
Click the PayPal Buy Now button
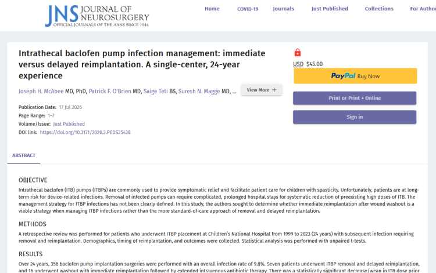pyautogui.click(x=355, y=76)
